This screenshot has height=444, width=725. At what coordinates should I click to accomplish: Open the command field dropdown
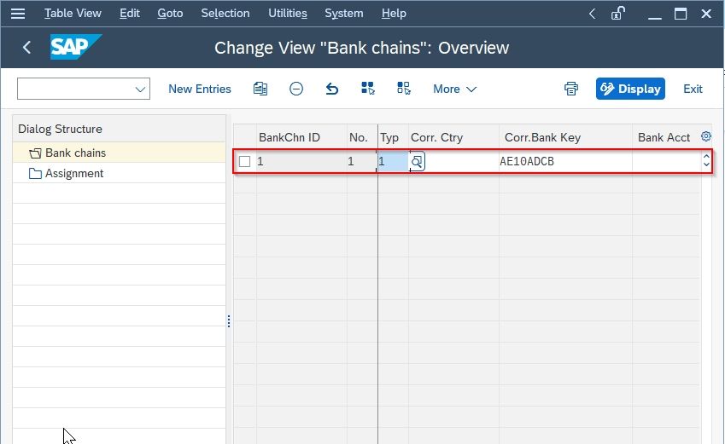(x=141, y=89)
